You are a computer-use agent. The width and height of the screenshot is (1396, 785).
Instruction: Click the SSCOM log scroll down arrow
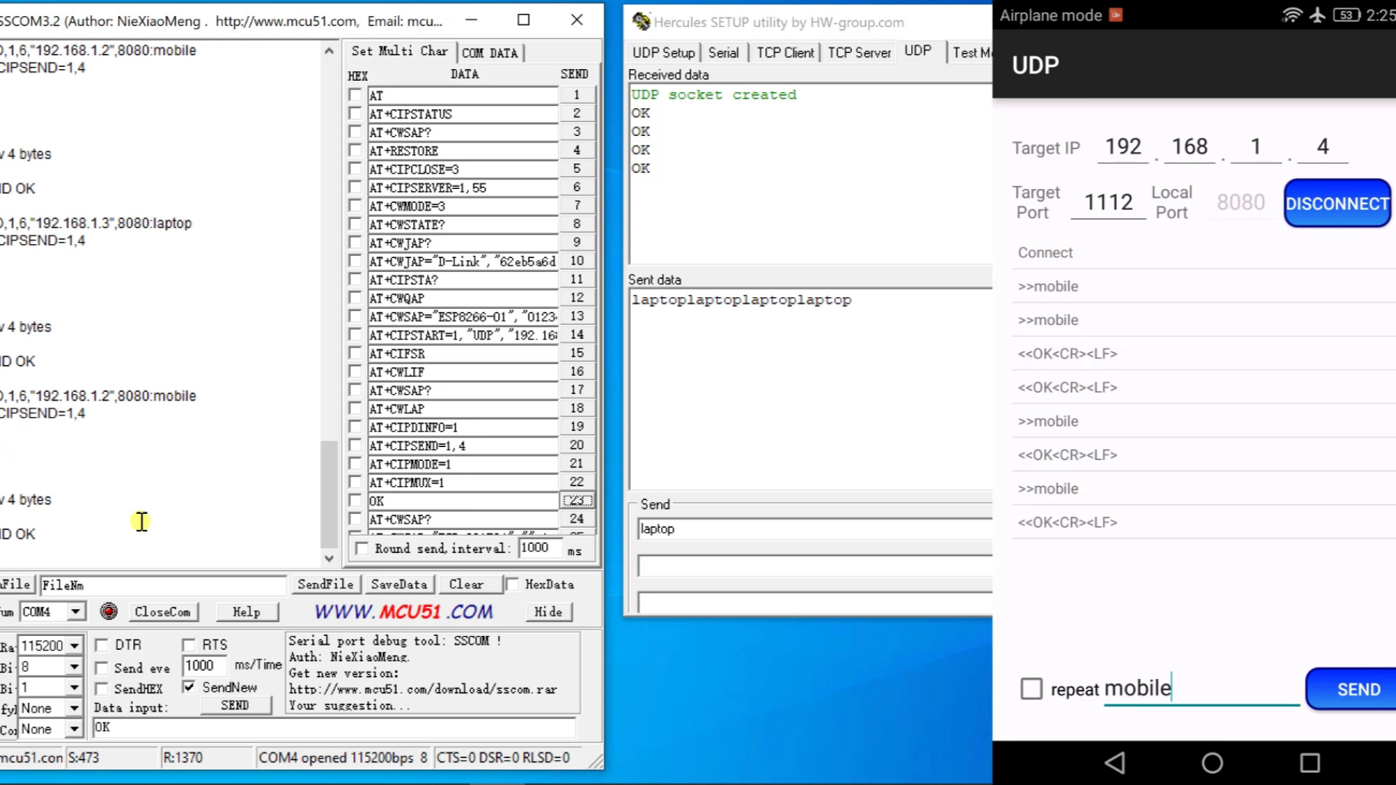329,558
